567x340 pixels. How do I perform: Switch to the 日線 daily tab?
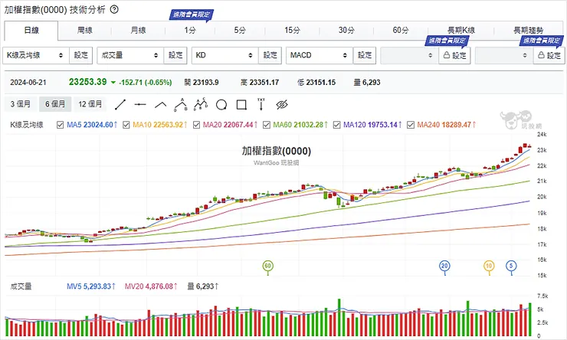click(31, 31)
